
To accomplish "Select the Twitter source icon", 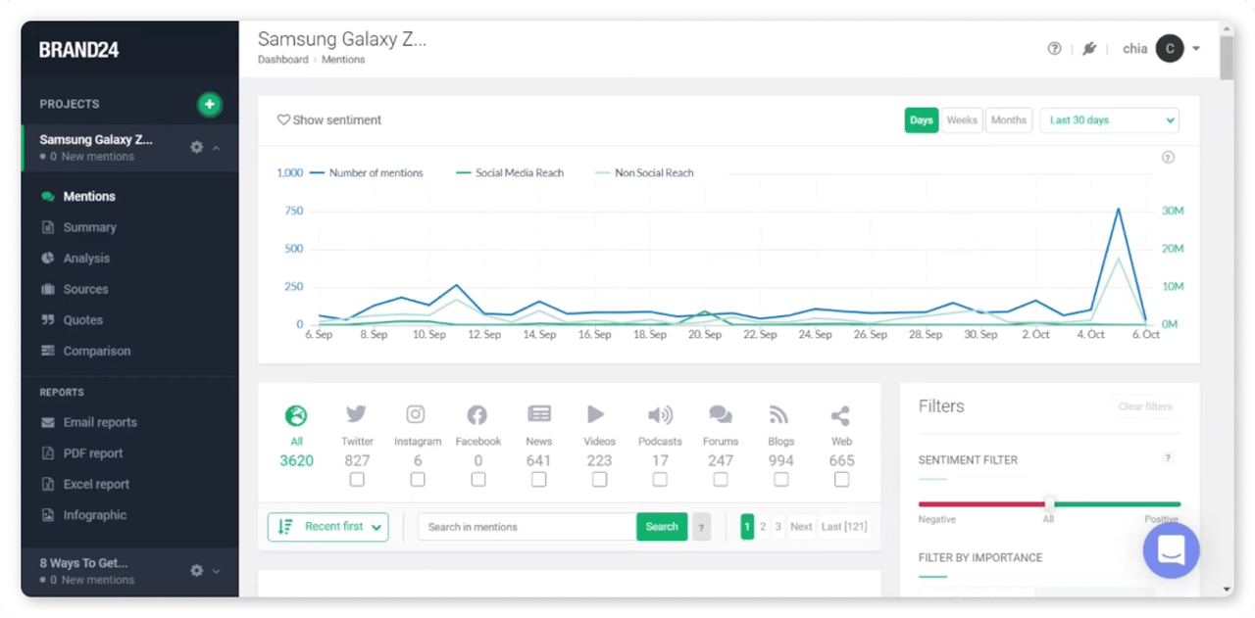I will pos(356,413).
